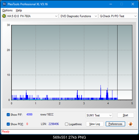Enable the Logarithmic checkbox

[x=66, y=124]
